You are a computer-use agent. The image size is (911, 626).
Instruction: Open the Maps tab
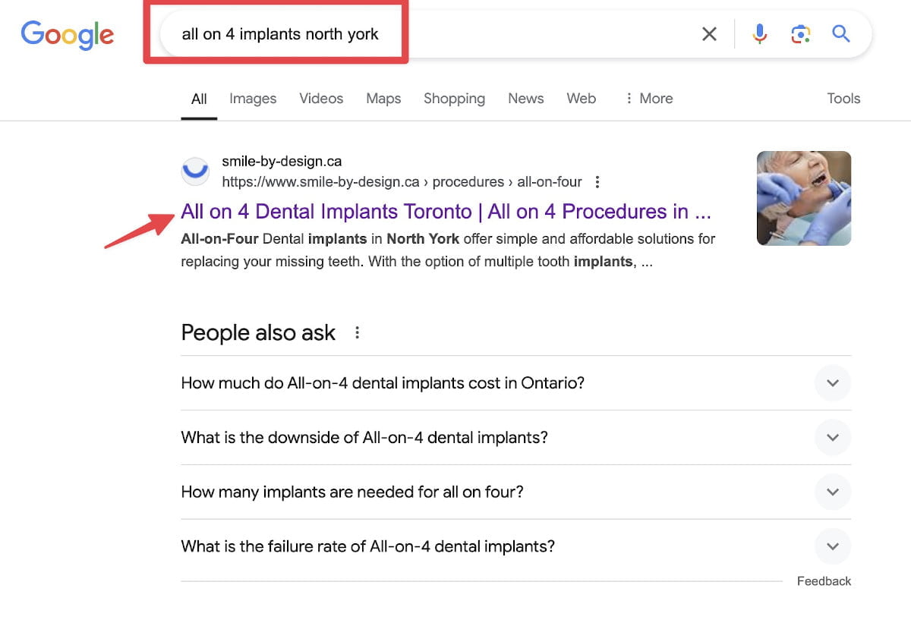point(383,99)
